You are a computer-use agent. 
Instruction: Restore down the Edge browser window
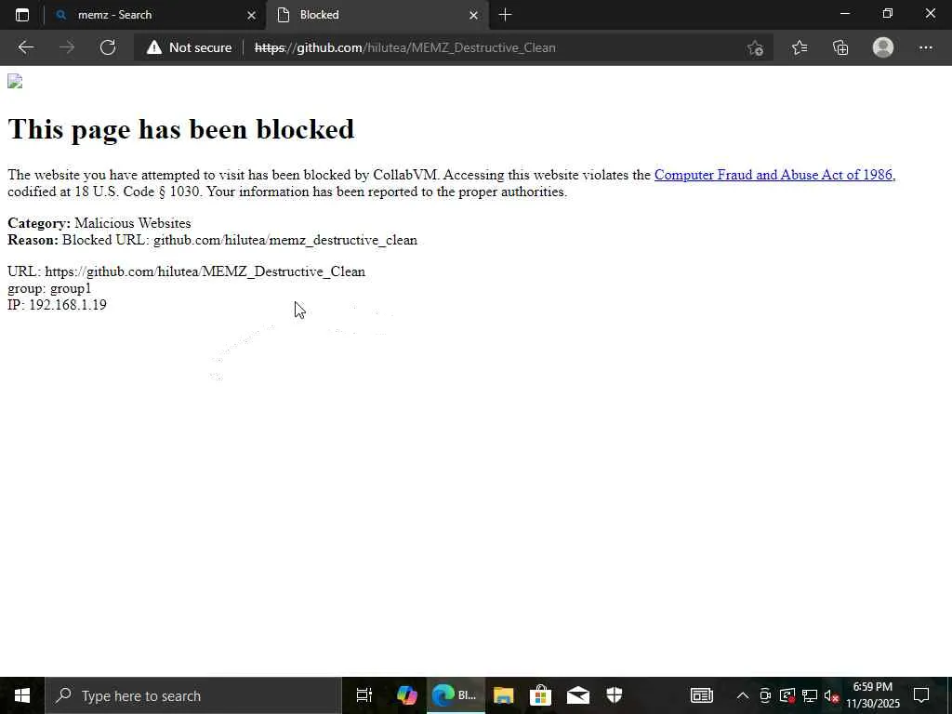pos(887,13)
